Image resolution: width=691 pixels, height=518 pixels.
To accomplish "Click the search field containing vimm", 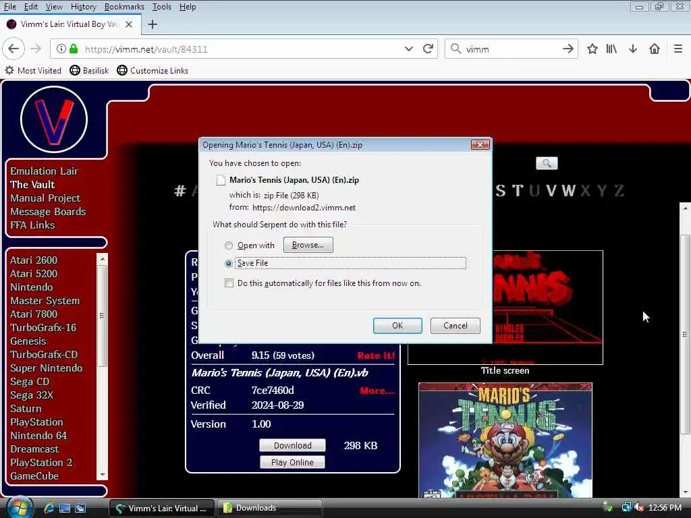I will pyautogui.click(x=512, y=49).
